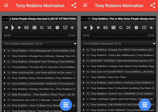Open sleep timer clock in right player
This screenshot has width=158, height=112.
(136, 27)
